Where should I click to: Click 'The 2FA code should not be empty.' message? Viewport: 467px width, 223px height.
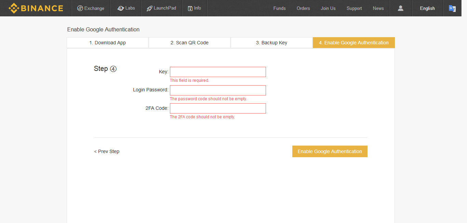click(202, 117)
